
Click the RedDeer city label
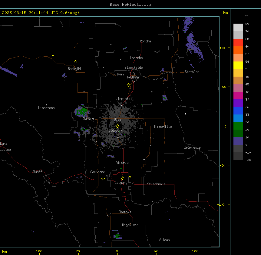click(x=133, y=77)
